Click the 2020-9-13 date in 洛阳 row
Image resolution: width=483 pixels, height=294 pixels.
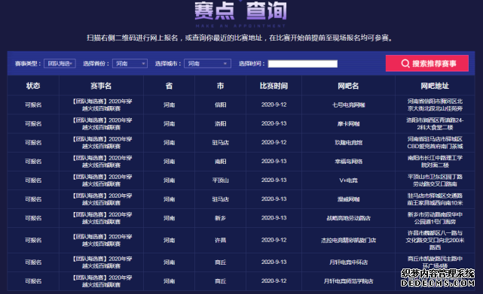tap(274, 123)
